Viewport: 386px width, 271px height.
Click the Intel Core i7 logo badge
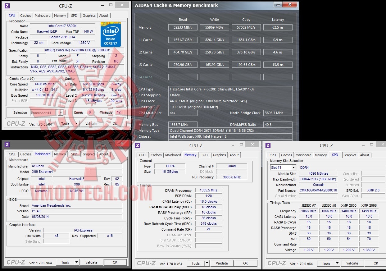tap(111, 34)
